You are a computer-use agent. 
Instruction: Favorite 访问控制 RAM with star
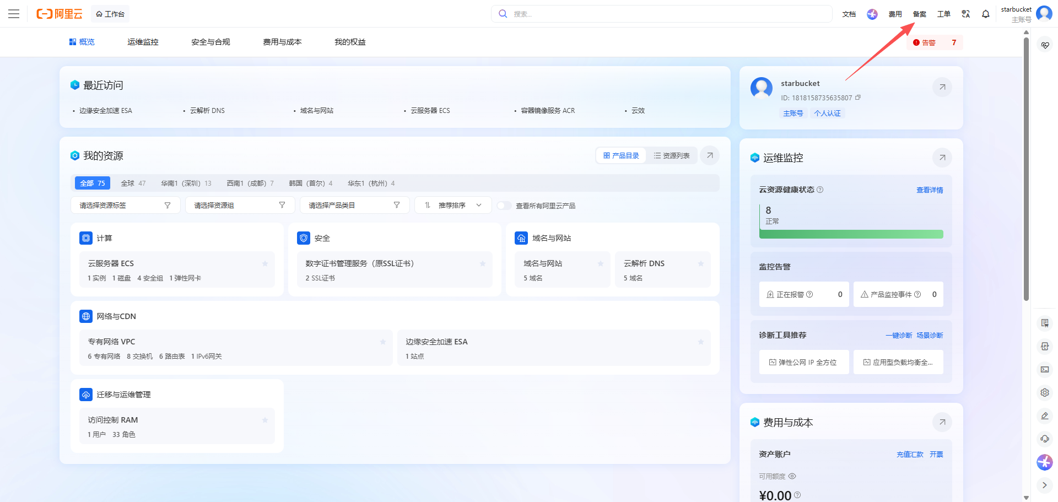pos(265,420)
